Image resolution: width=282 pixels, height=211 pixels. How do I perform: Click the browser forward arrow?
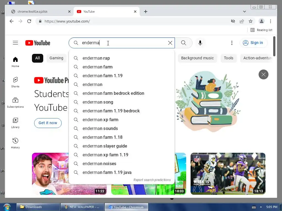click(x=20, y=21)
